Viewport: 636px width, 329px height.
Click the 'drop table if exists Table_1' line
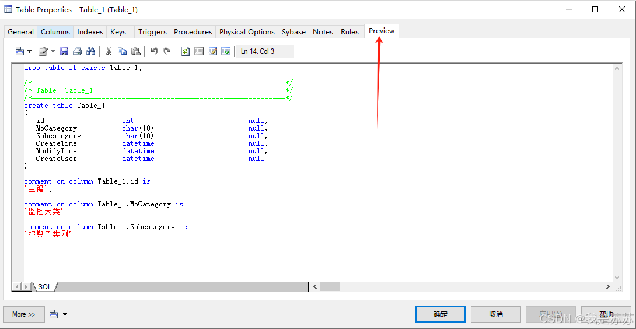tap(83, 68)
